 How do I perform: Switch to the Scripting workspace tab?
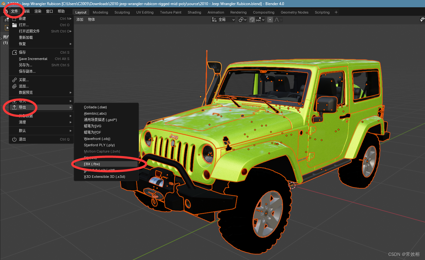pyautogui.click(x=322, y=12)
